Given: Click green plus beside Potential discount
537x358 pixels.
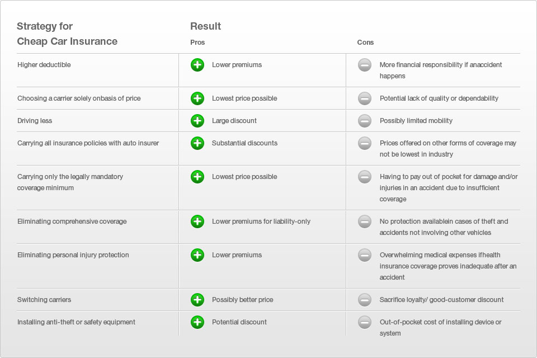Looking at the screenshot, I should click(197, 322).
